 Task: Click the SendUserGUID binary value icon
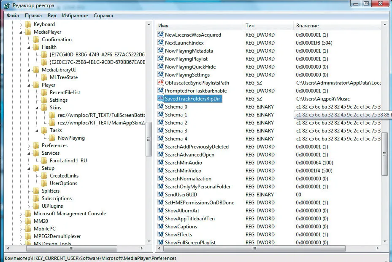160,195
